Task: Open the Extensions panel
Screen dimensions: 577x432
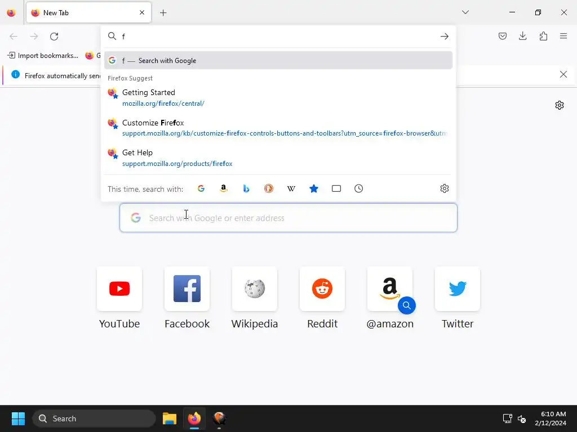Action: click(x=543, y=36)
